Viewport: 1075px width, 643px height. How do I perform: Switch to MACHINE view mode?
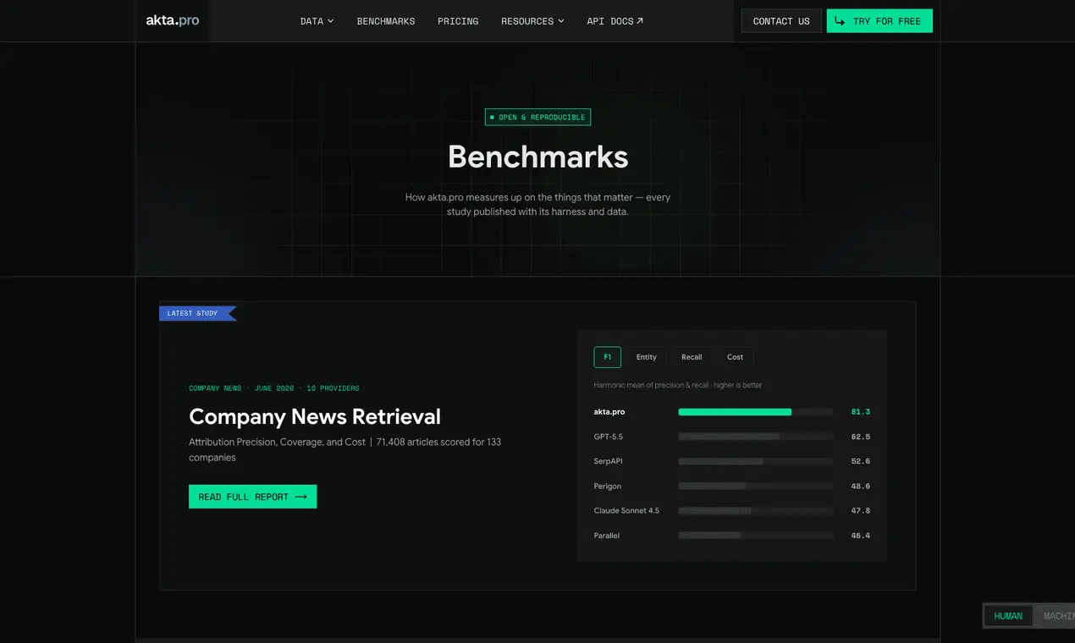click(x=1055, y=616)
